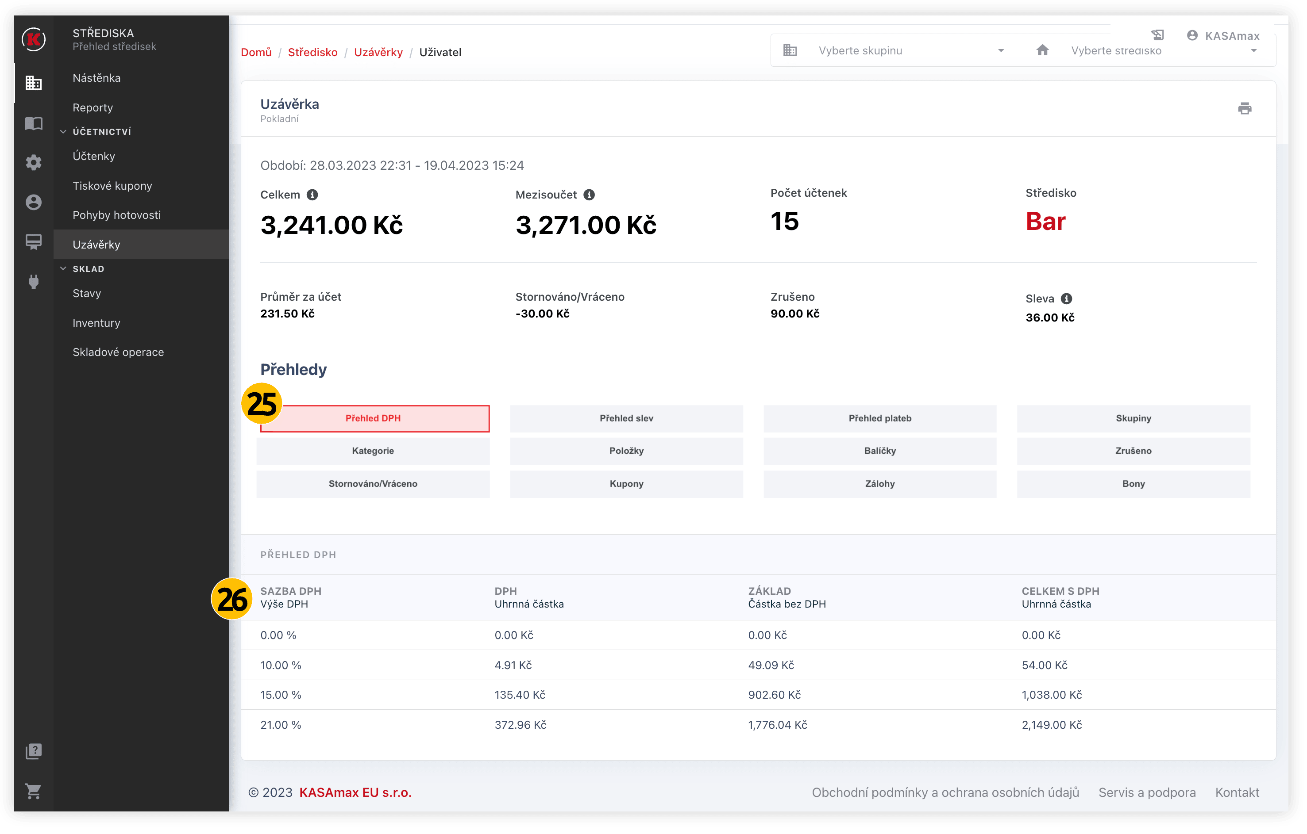Open the settings gear in sidebar rail
The width and height of the screenshot is (1307, 834).
(34, 162)
